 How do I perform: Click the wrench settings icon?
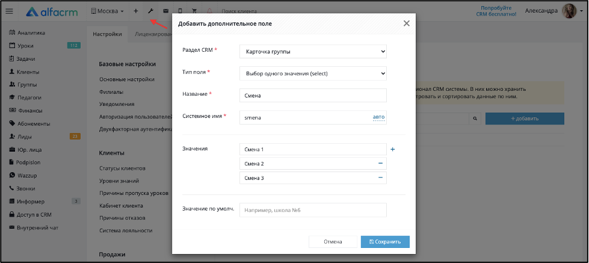coord(150,11)
